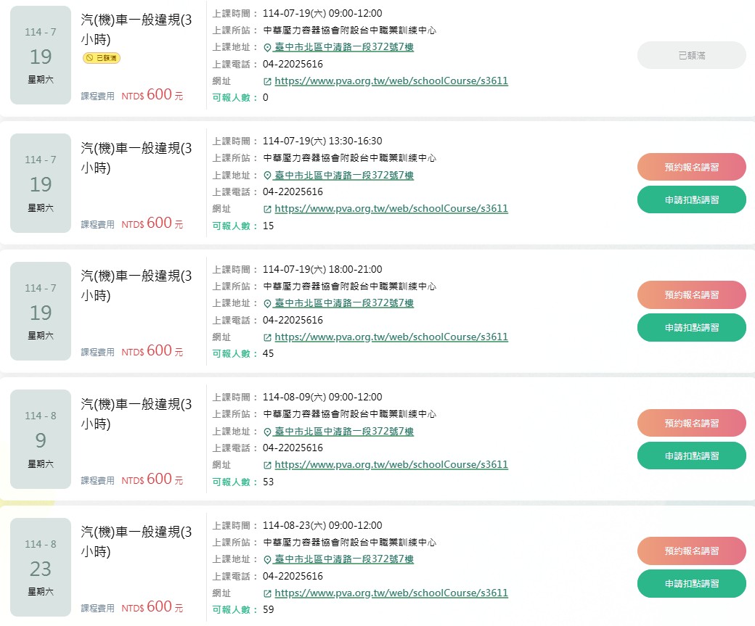The height and width of the screenshot is (626, 755).
Task: Click external-link icon in the 18:00-21:00 course
Action: (268, 338)
